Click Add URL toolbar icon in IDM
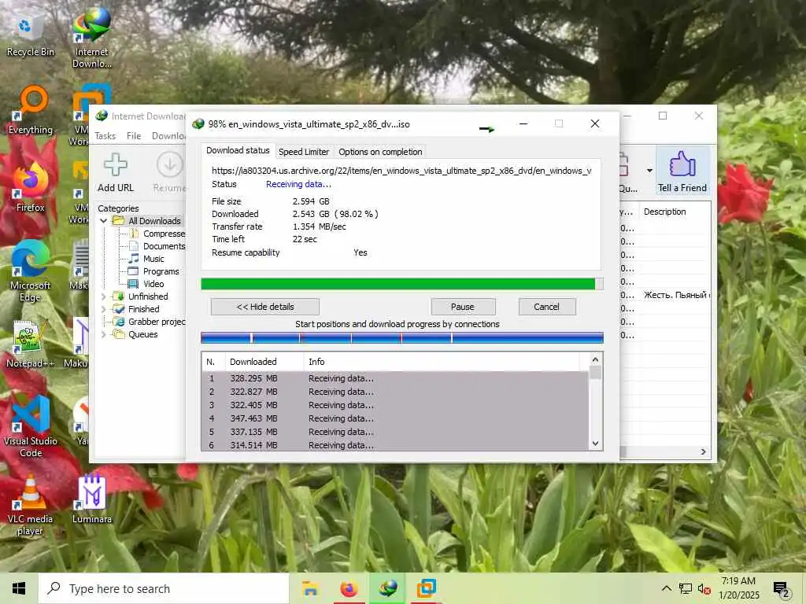 point(116,173)
